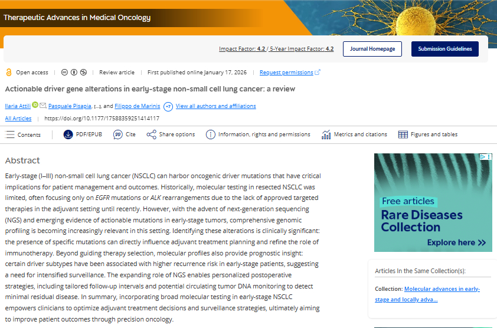Click author name Pasquale Pisapia
The width and height of the screenshot is (497, 328).
[x=70, y=106]
